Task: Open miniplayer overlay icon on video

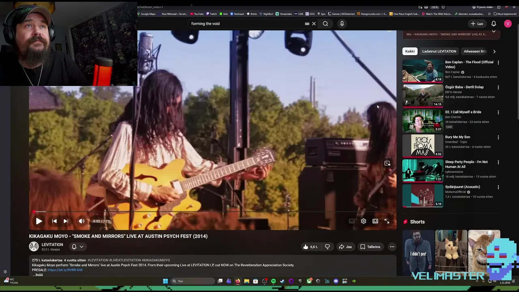Action: tap(387, 163)
